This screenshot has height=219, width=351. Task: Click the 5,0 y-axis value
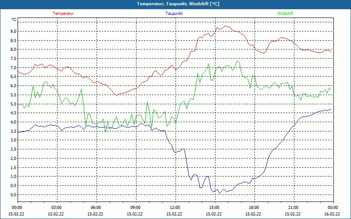coord(14,104)
